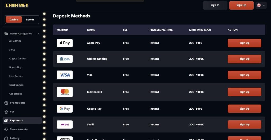
Task: Click the Tournaments trophy icon
Action: click(x=6, y=129)
